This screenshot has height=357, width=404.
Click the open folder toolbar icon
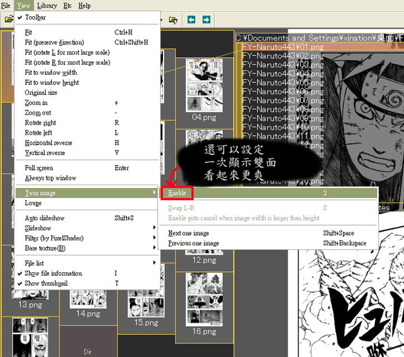pos(9,20)
